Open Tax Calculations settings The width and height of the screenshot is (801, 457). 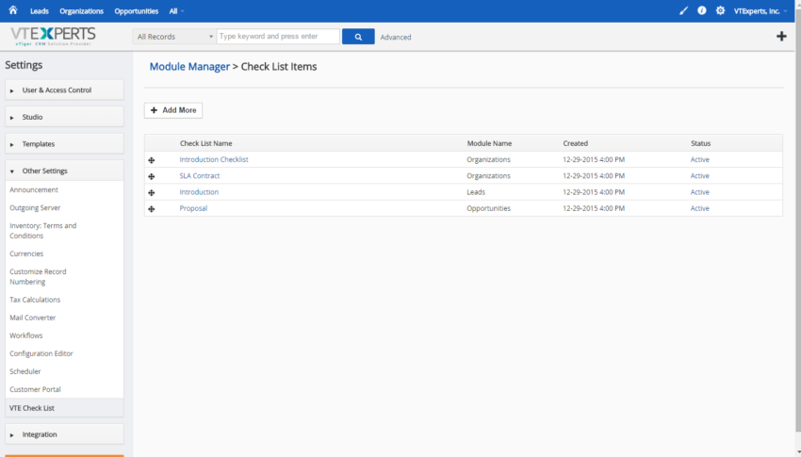click(35, 300)
